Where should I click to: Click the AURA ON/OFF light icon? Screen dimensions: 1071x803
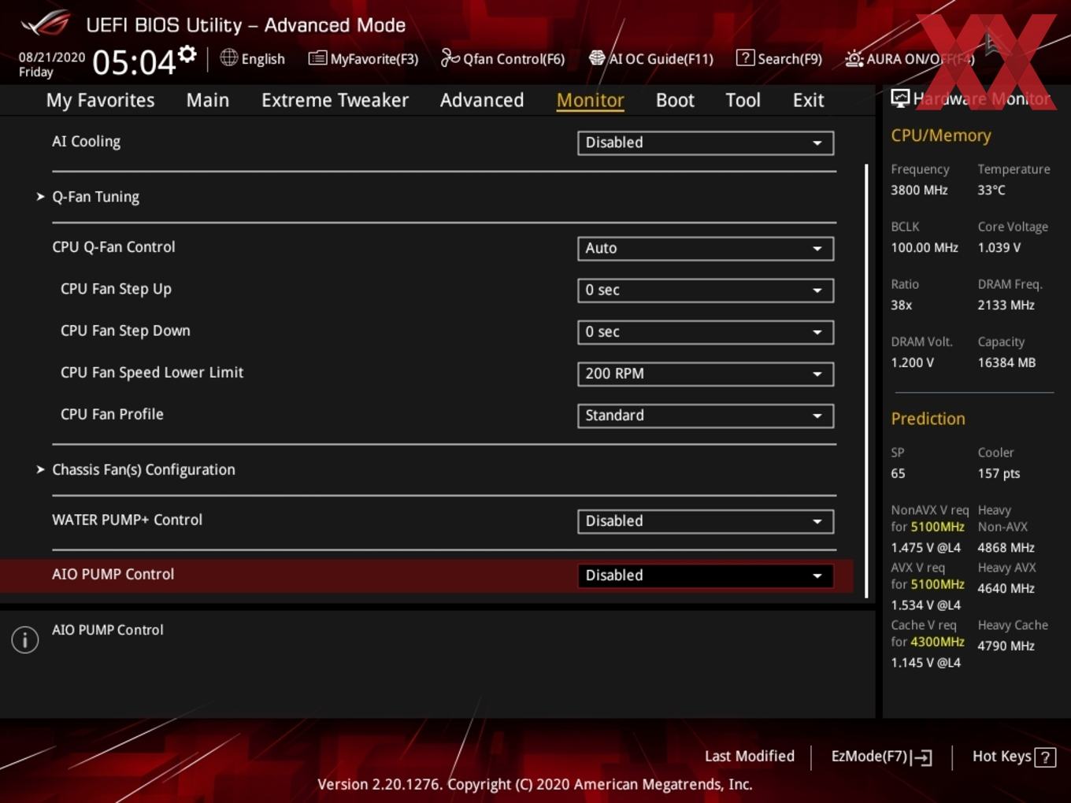[854, 58]
